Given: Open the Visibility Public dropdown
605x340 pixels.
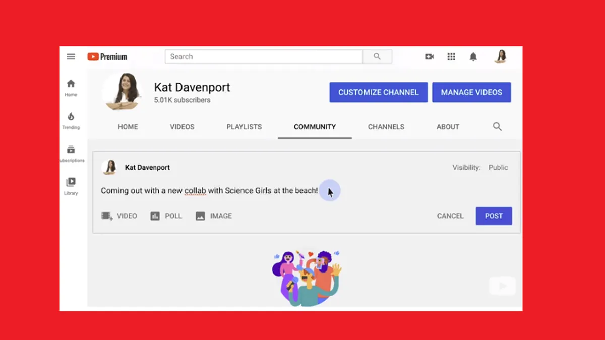Looking at the screenshot, I should point(480,168).
